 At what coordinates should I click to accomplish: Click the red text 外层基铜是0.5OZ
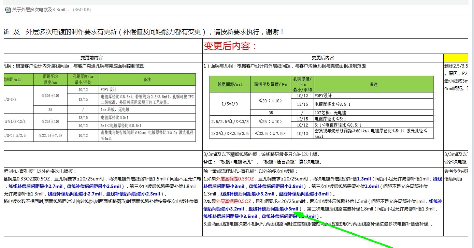click(233, 201)
